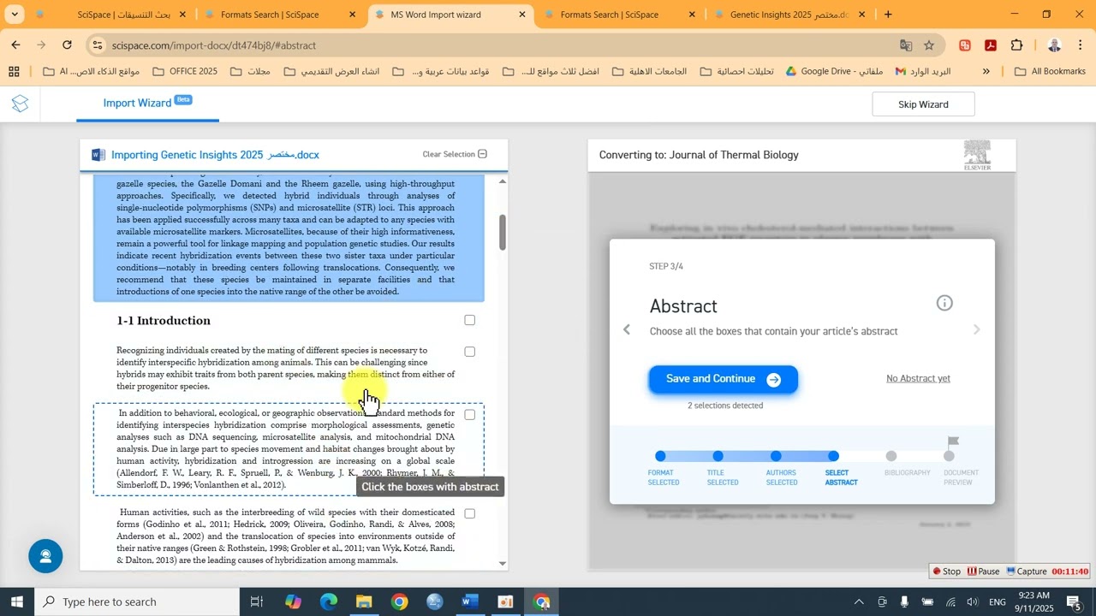Viewport: 1096px width, 616px height.
Task: Click the Authors Selected step dot
Action: tap(776, 456)
